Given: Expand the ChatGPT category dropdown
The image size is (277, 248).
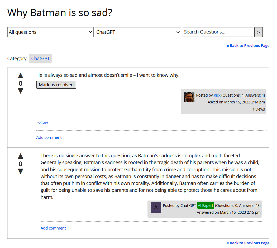Looking at the screenshot, I should point(138,32).
